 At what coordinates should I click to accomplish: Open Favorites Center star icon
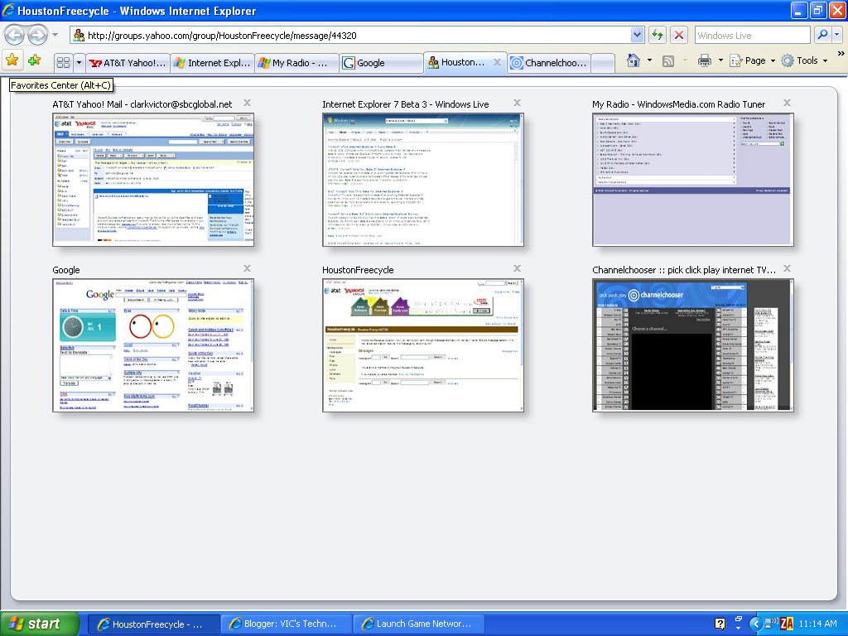click(12, 60)
